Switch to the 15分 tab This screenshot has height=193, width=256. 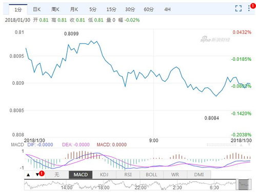tap(111, 9)
